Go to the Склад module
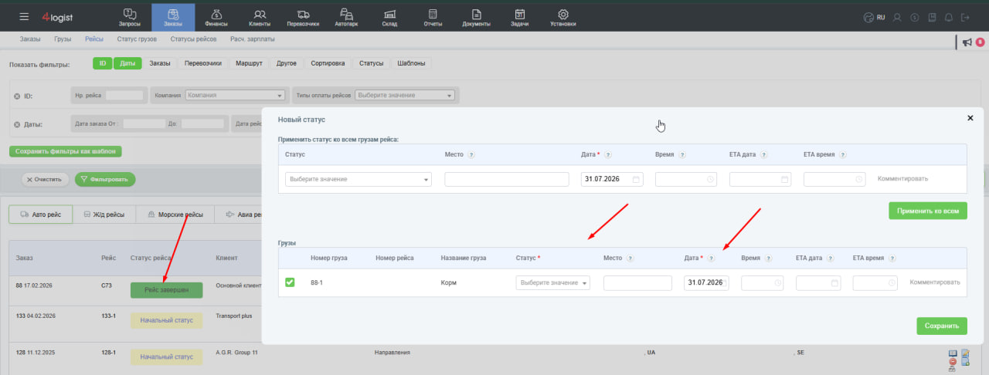Viewport: 989px width, 375px height. (x=390, y=18)
